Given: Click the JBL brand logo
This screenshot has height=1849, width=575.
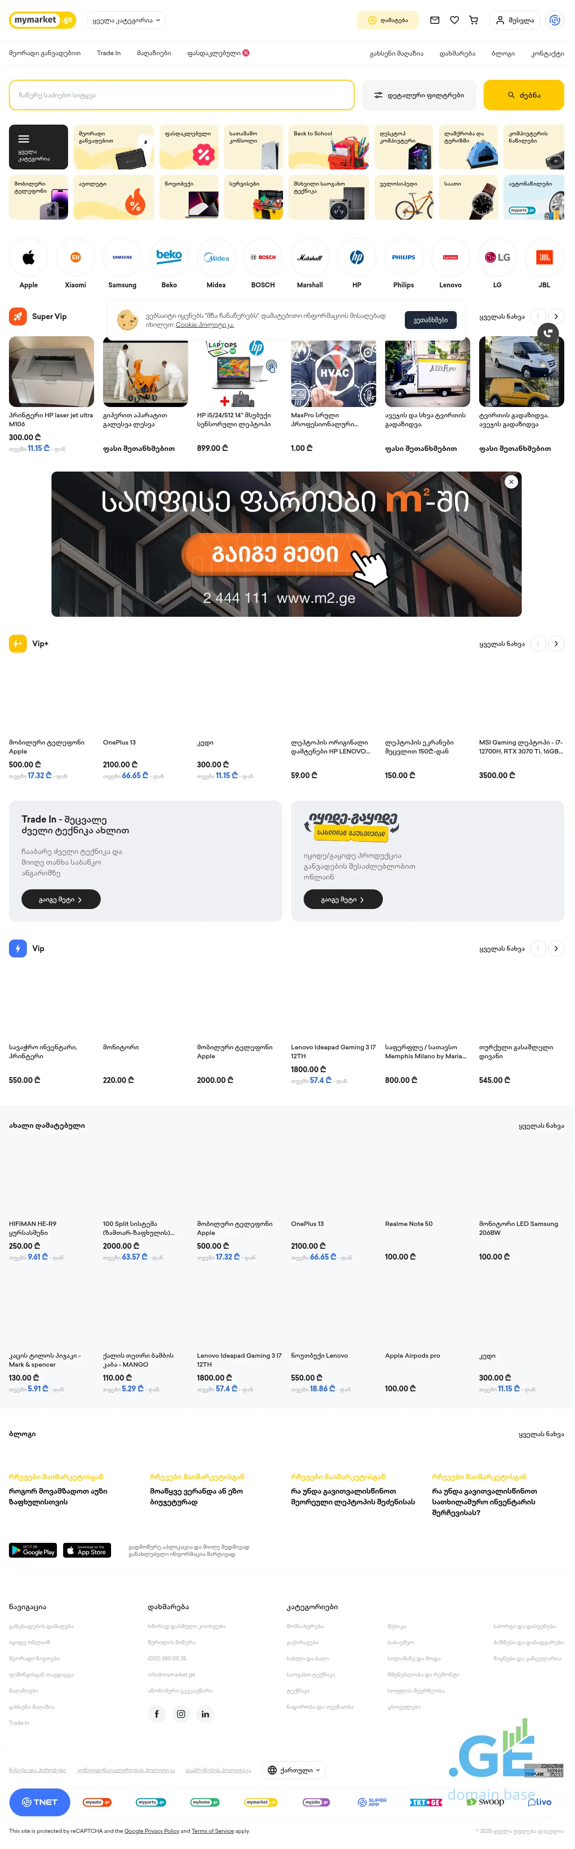Looking at the screenshot, I should (544, 257).
